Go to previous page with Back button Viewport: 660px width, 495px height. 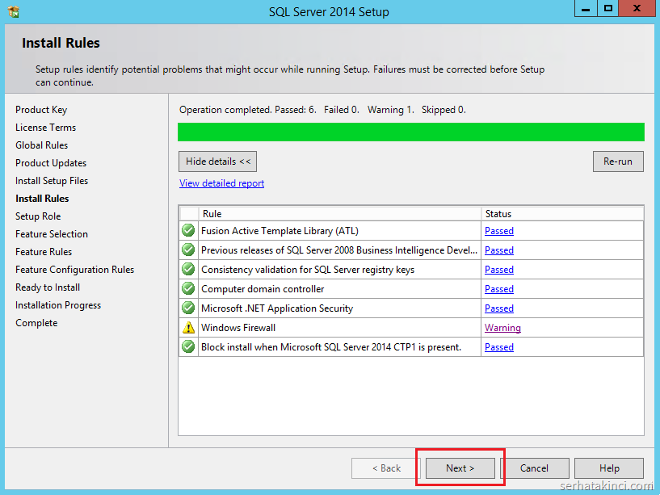pos(386,468)
